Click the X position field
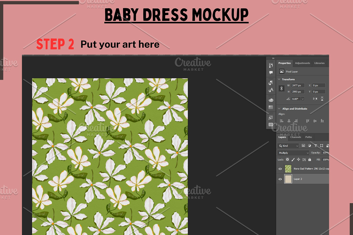Image resolution: width=353 pixels, height=235 pixels. (319, 85)
